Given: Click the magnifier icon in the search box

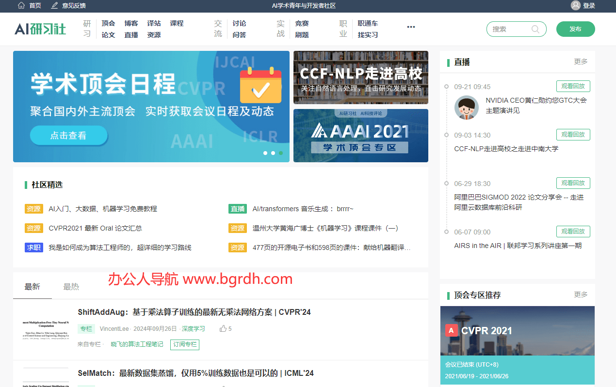Looking at the screenshot, I should [x=535, y=29].
